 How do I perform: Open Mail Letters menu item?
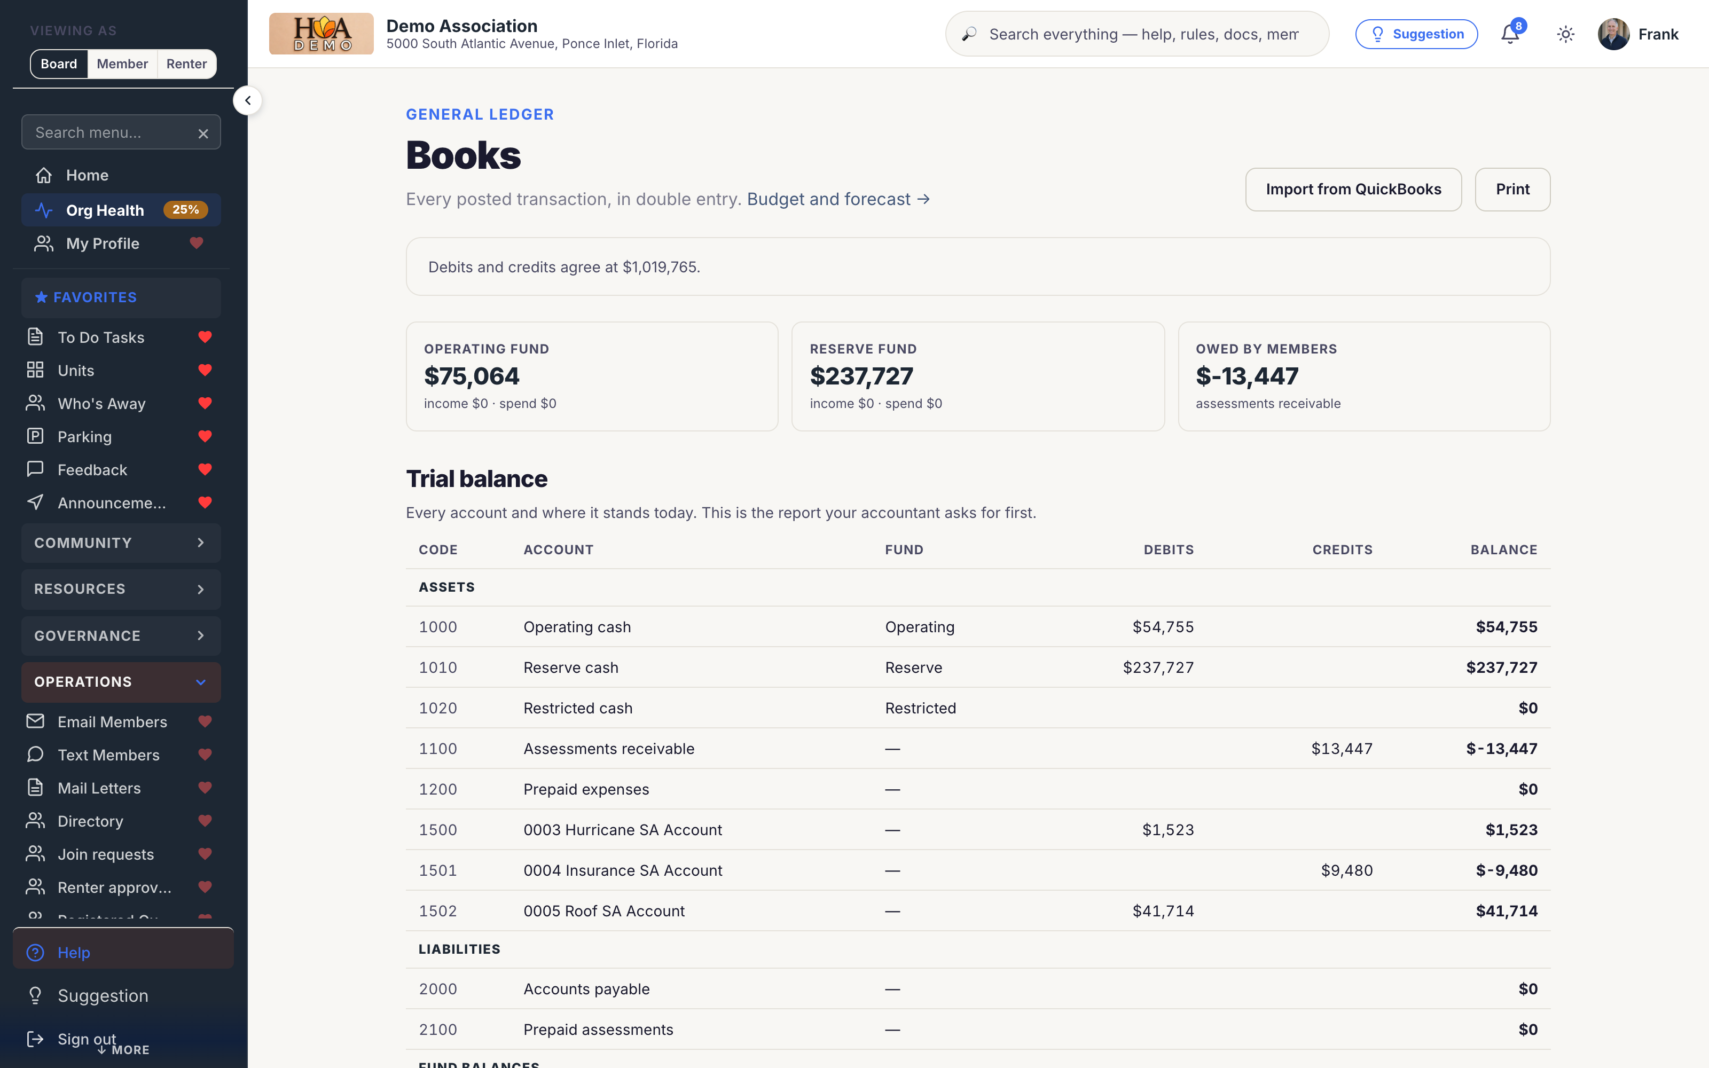point(121,788)
